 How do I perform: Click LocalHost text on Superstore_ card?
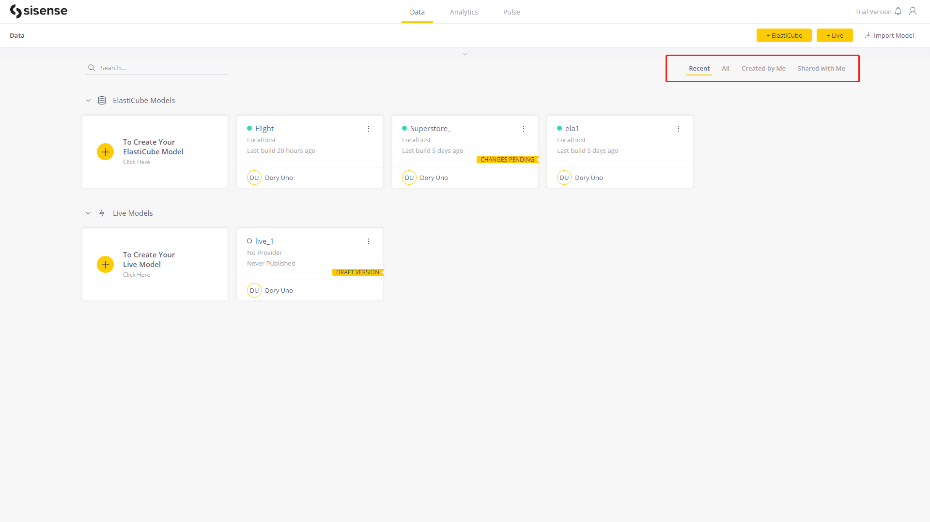[x=416, y=140]
